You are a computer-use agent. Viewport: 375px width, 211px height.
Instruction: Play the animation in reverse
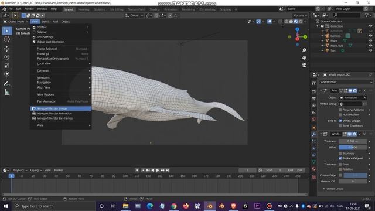coord(152,170)
